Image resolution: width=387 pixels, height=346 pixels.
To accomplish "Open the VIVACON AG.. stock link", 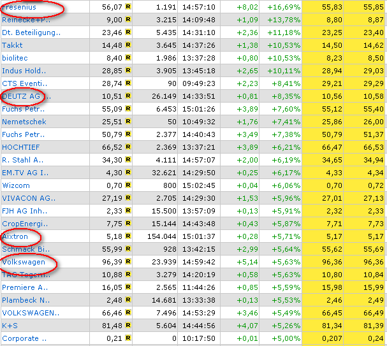I will click(29, 198).
